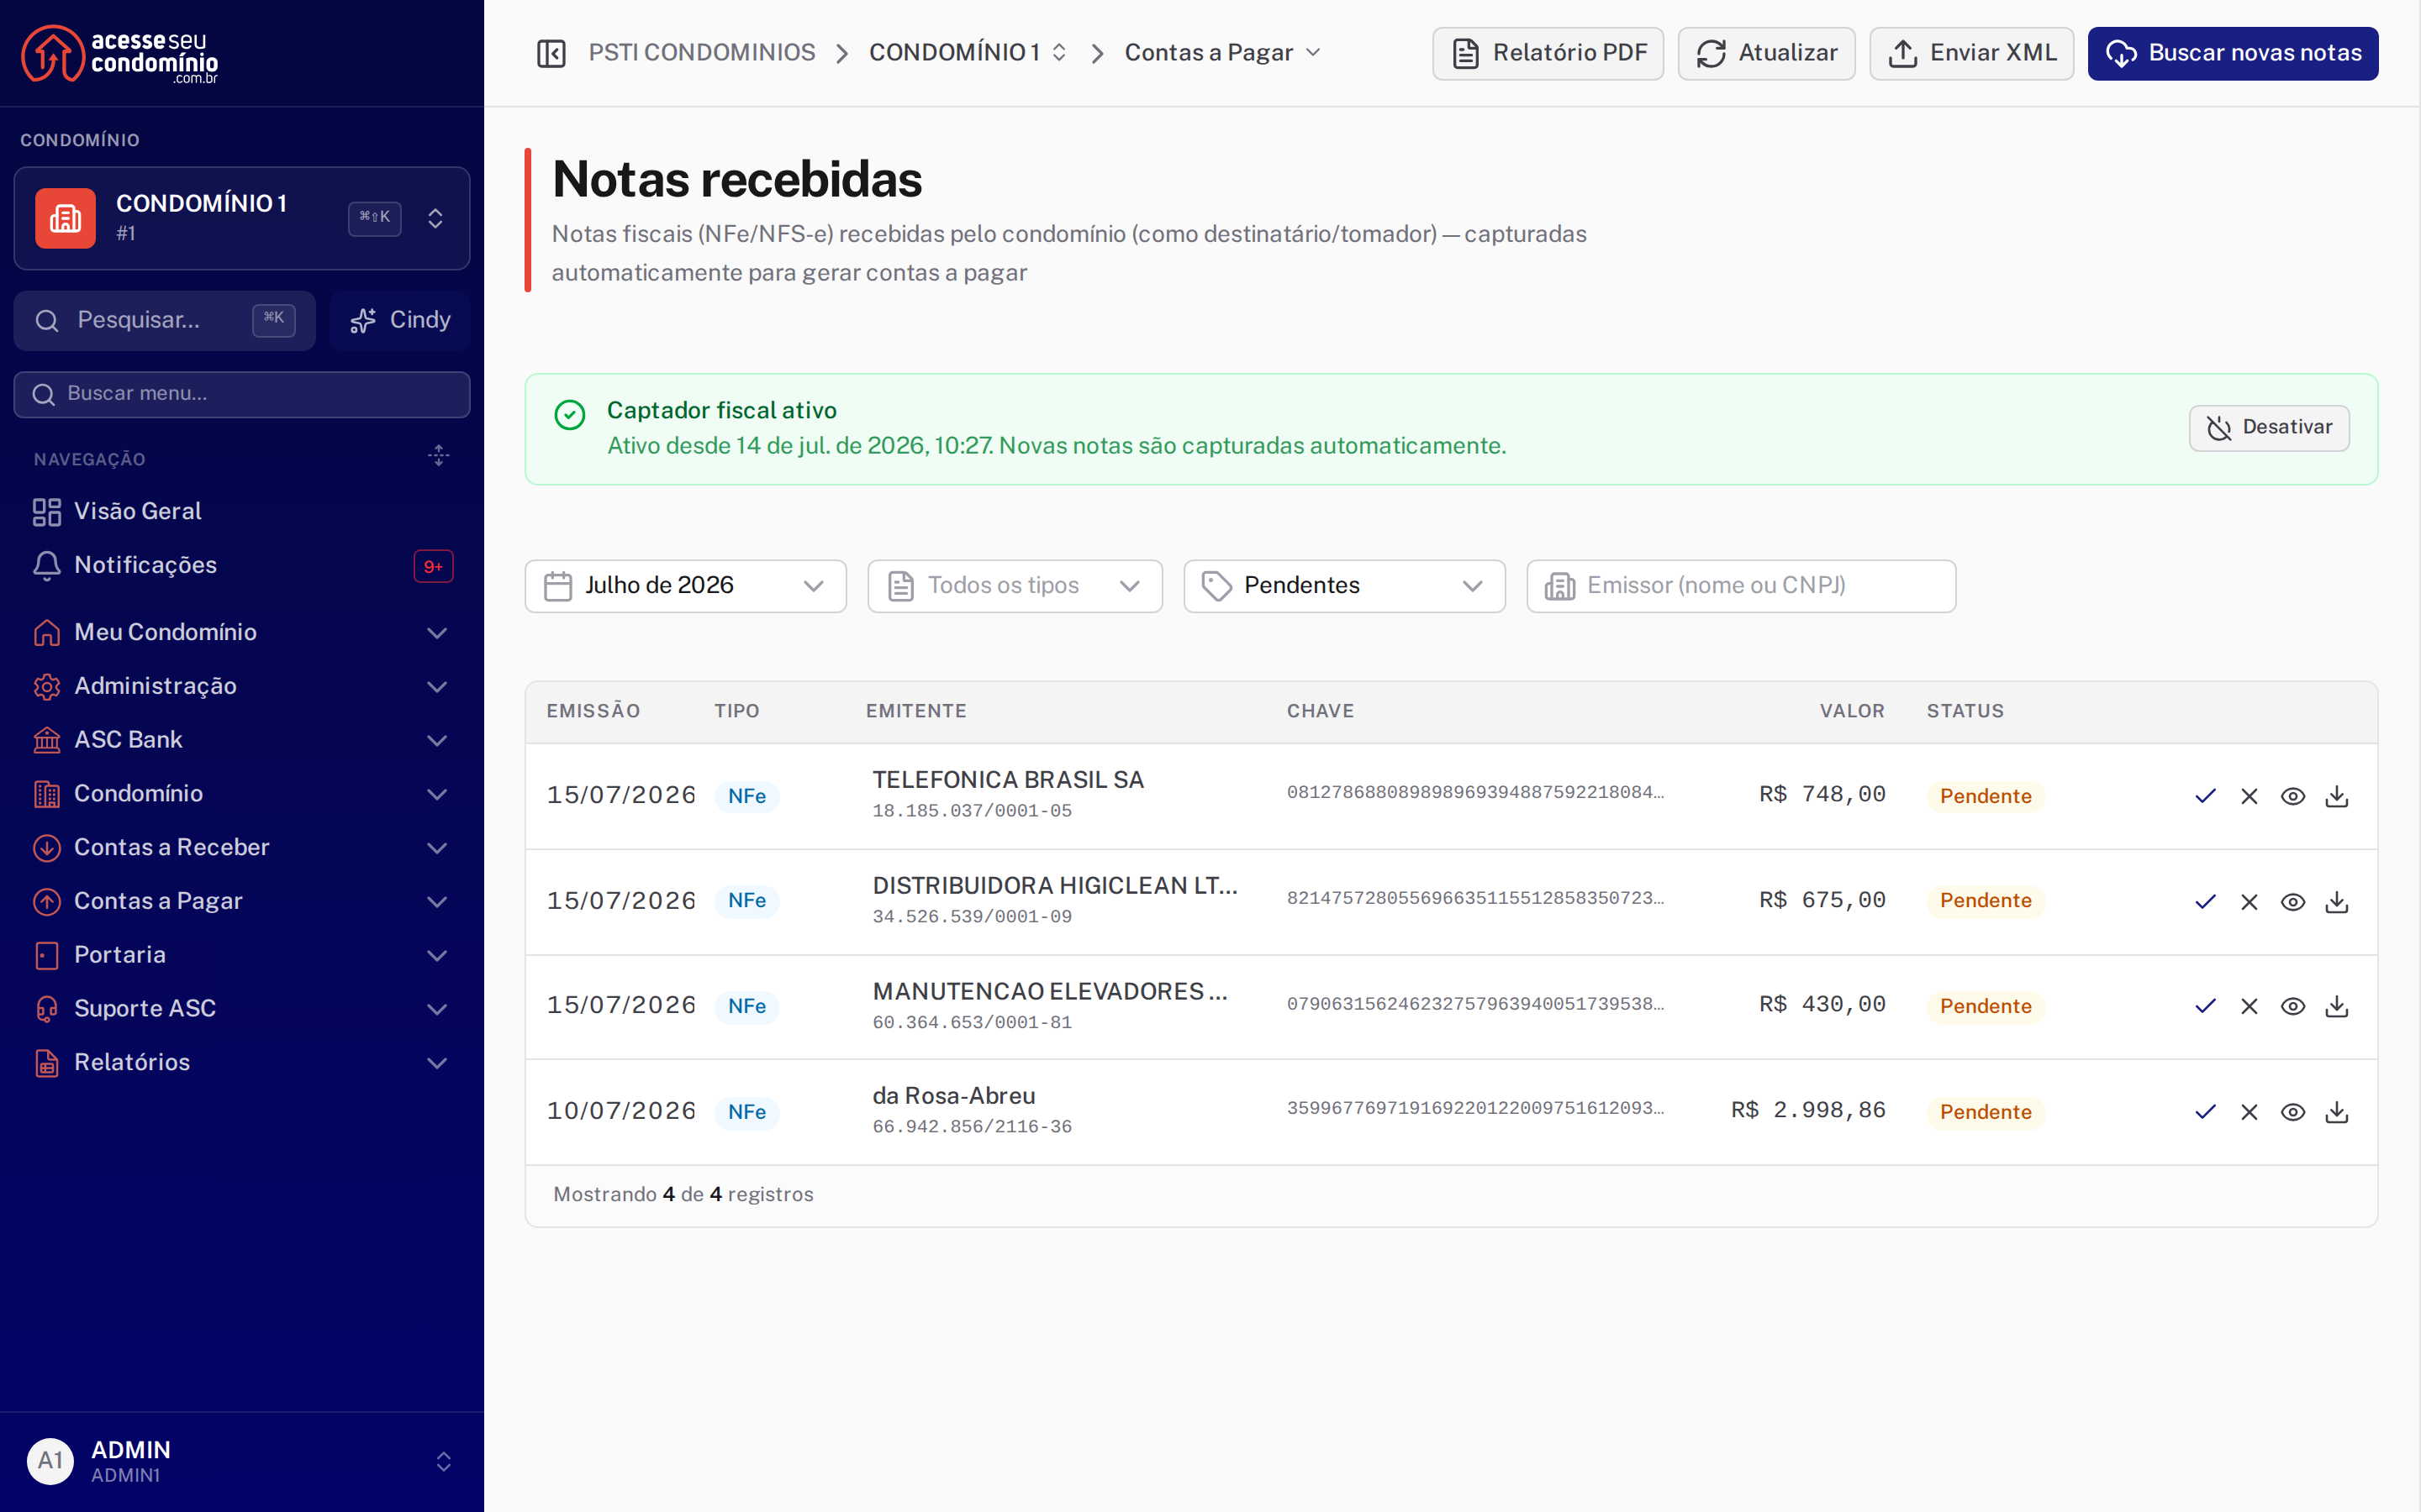Screen dimensions: 2421x1512
Task: Open the Pendentes status dropdown
Action: (x=1343, y=586)
